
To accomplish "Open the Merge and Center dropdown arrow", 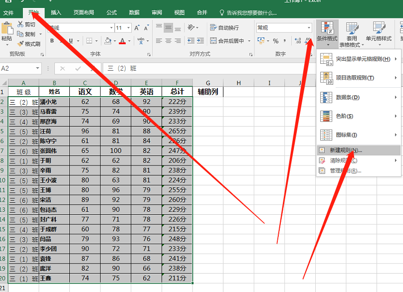I will click(249, 41).
